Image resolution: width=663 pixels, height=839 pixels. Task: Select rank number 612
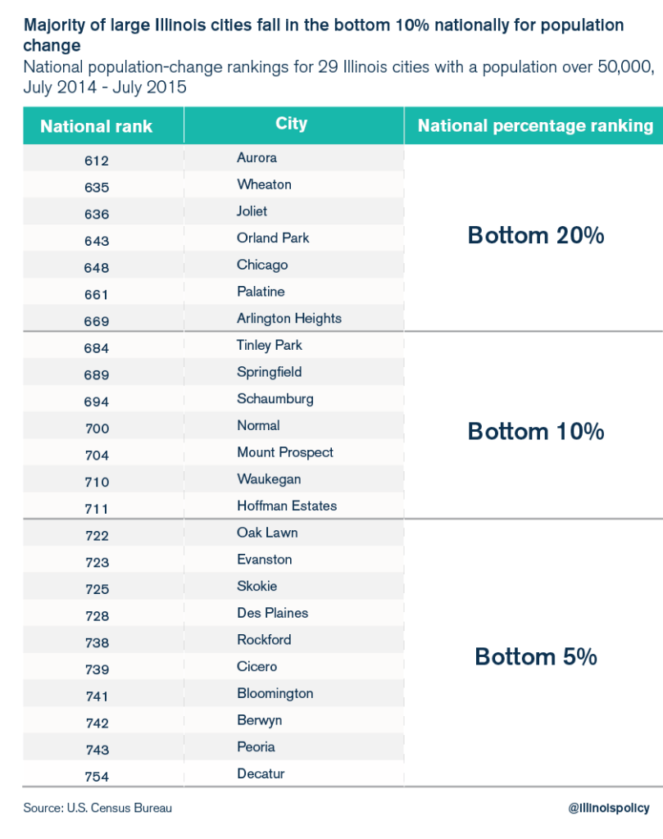97,161
